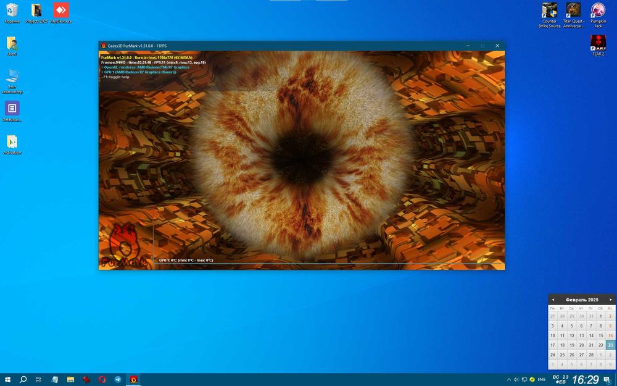Go to next month in calendar widget

[x=611, y=300]
